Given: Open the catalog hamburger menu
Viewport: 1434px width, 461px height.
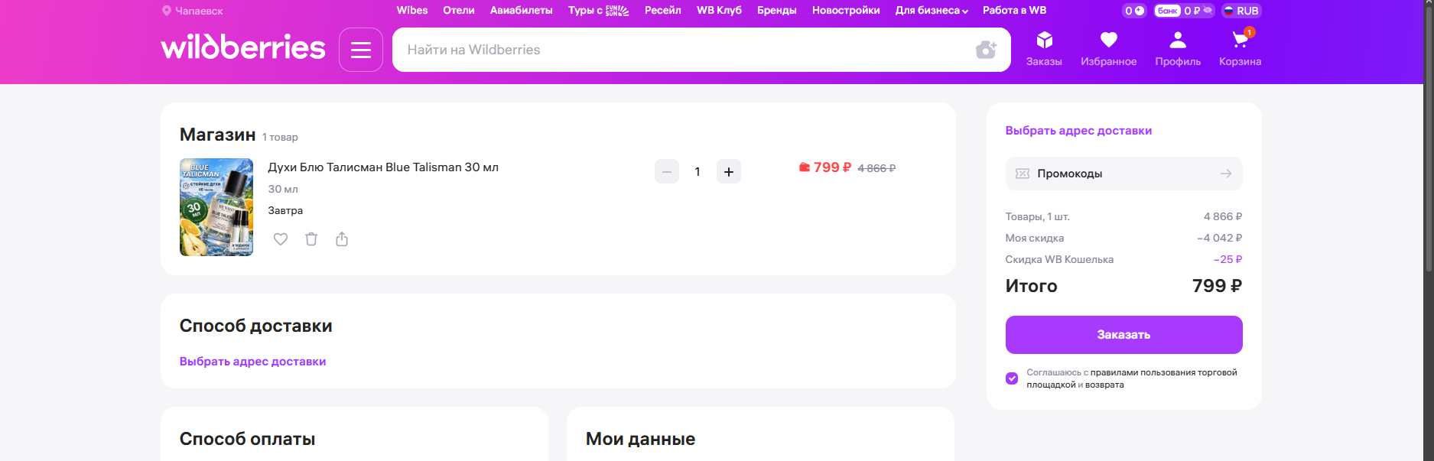Looking at the screenshot, I should 361,50.
